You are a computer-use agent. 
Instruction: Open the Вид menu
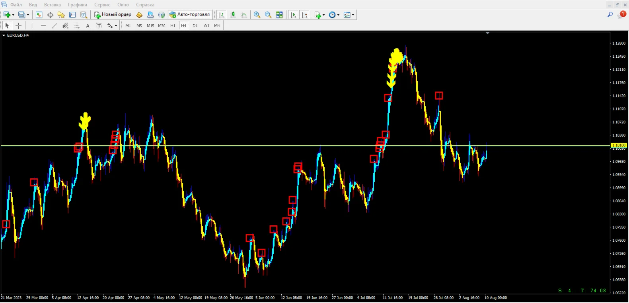click(33, 5)
